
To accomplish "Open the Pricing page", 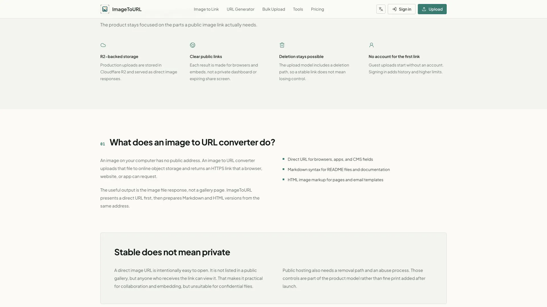I will [x=317, y=9].
